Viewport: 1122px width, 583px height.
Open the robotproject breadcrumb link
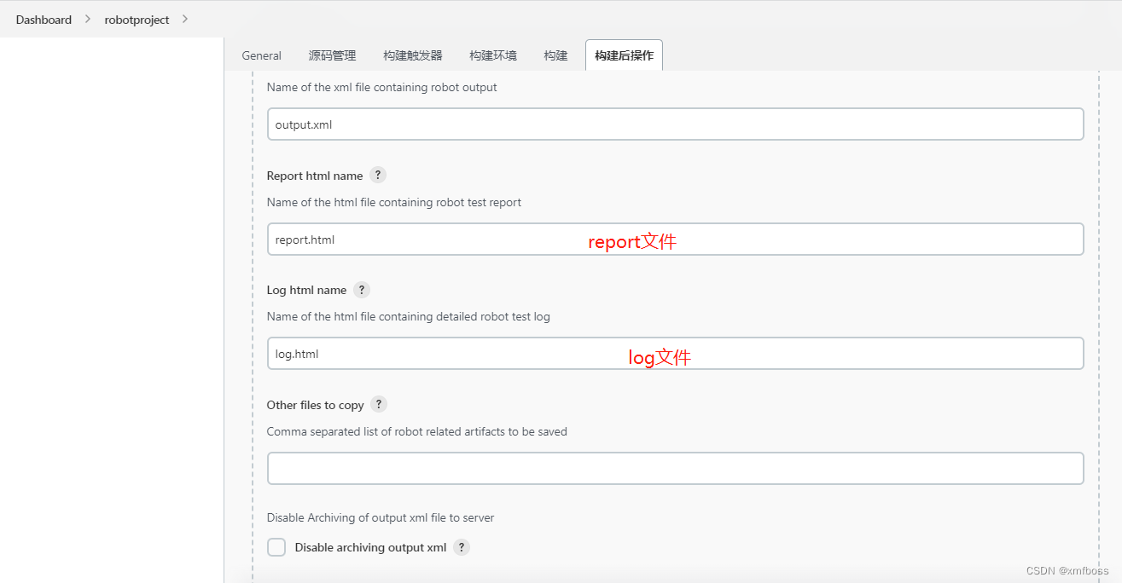pos(137,20)
